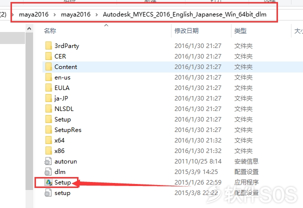Click navigation pane scrollbar thumb

(29, 111)
